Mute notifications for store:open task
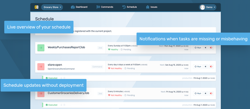Screen dimensions: 250x109 point(205,67)
